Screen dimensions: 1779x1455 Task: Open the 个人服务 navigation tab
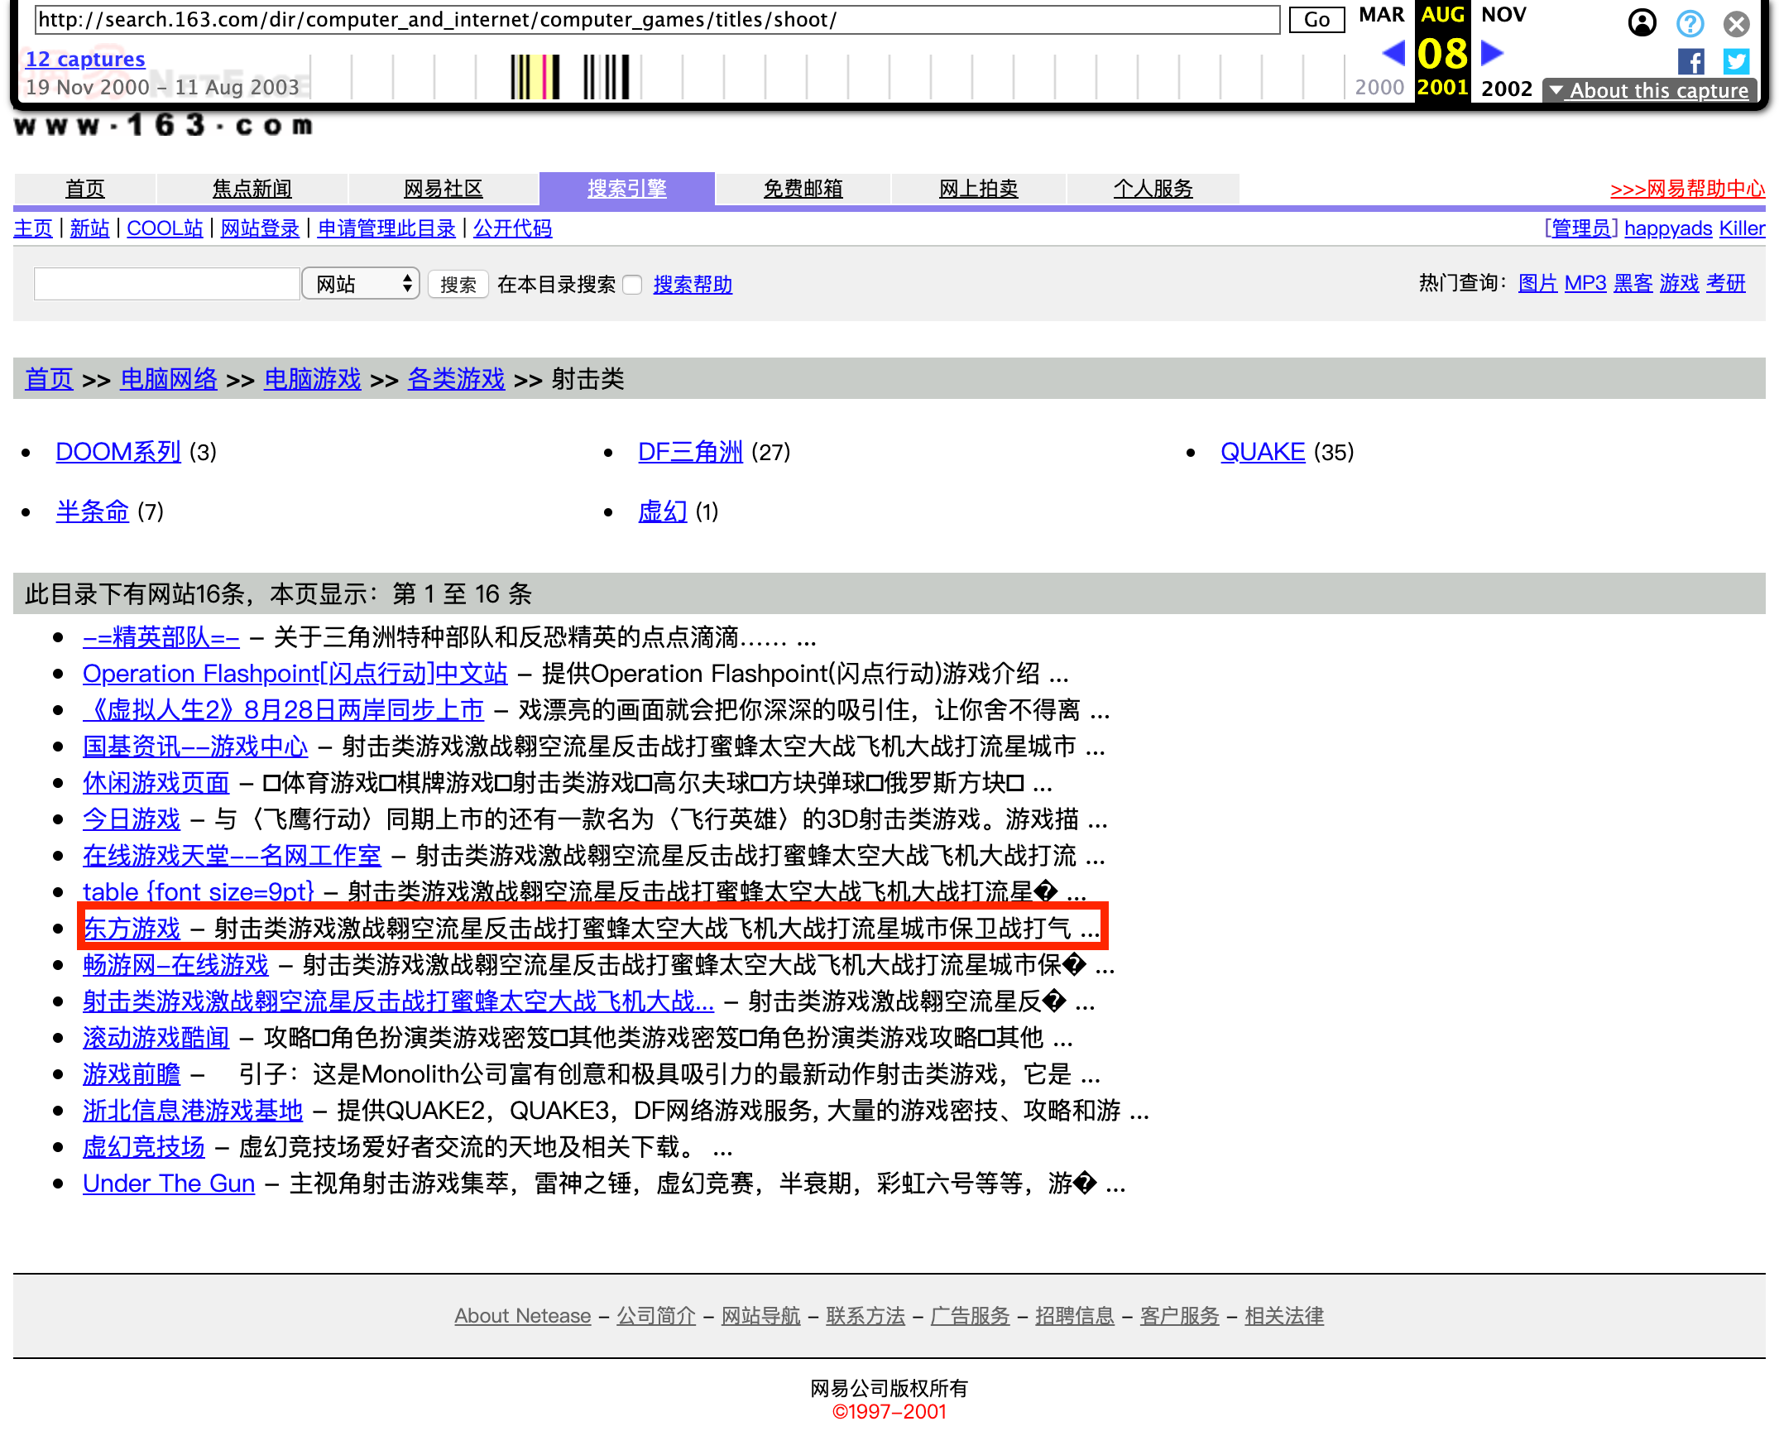pos(1153,189)
